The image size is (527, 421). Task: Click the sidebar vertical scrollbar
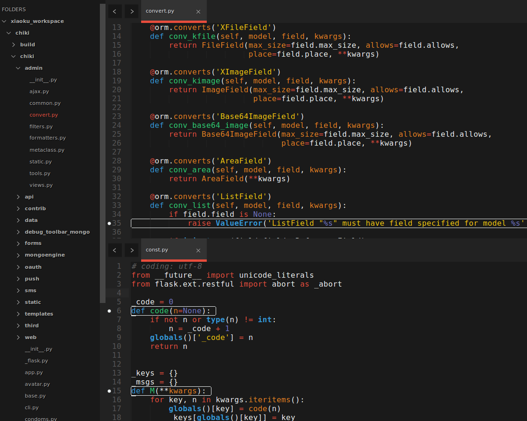pyautogui.click(x=103, y=153)
